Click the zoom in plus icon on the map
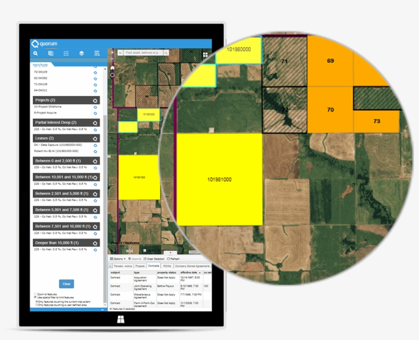The width and height of the screenshot is (419, 340). [112, 52]
